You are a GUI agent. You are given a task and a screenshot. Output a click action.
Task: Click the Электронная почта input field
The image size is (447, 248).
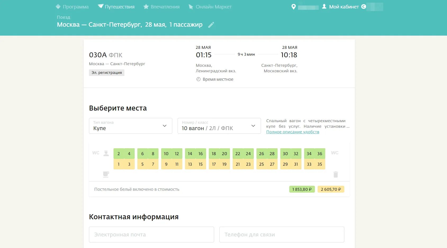pyautogui.click(x=151, y=235)
